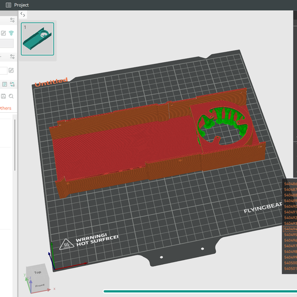Open the Project tab
The height and width of the screenshot is (297, 297).
(x=21, y=5)
